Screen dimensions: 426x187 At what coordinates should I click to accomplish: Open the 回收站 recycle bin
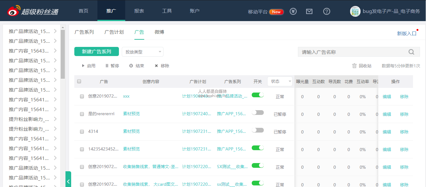point(362,66)
